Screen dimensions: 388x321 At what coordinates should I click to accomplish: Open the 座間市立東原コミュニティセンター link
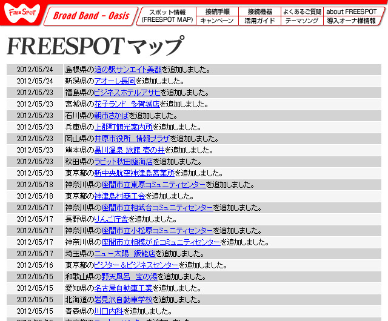click(x=153, y=185)
